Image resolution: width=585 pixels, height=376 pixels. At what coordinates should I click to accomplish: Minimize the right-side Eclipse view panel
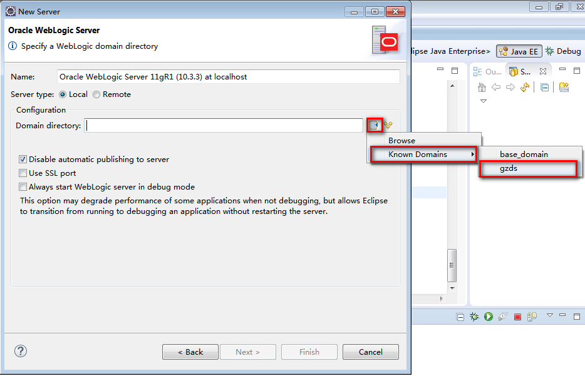[x=562, y=69]
